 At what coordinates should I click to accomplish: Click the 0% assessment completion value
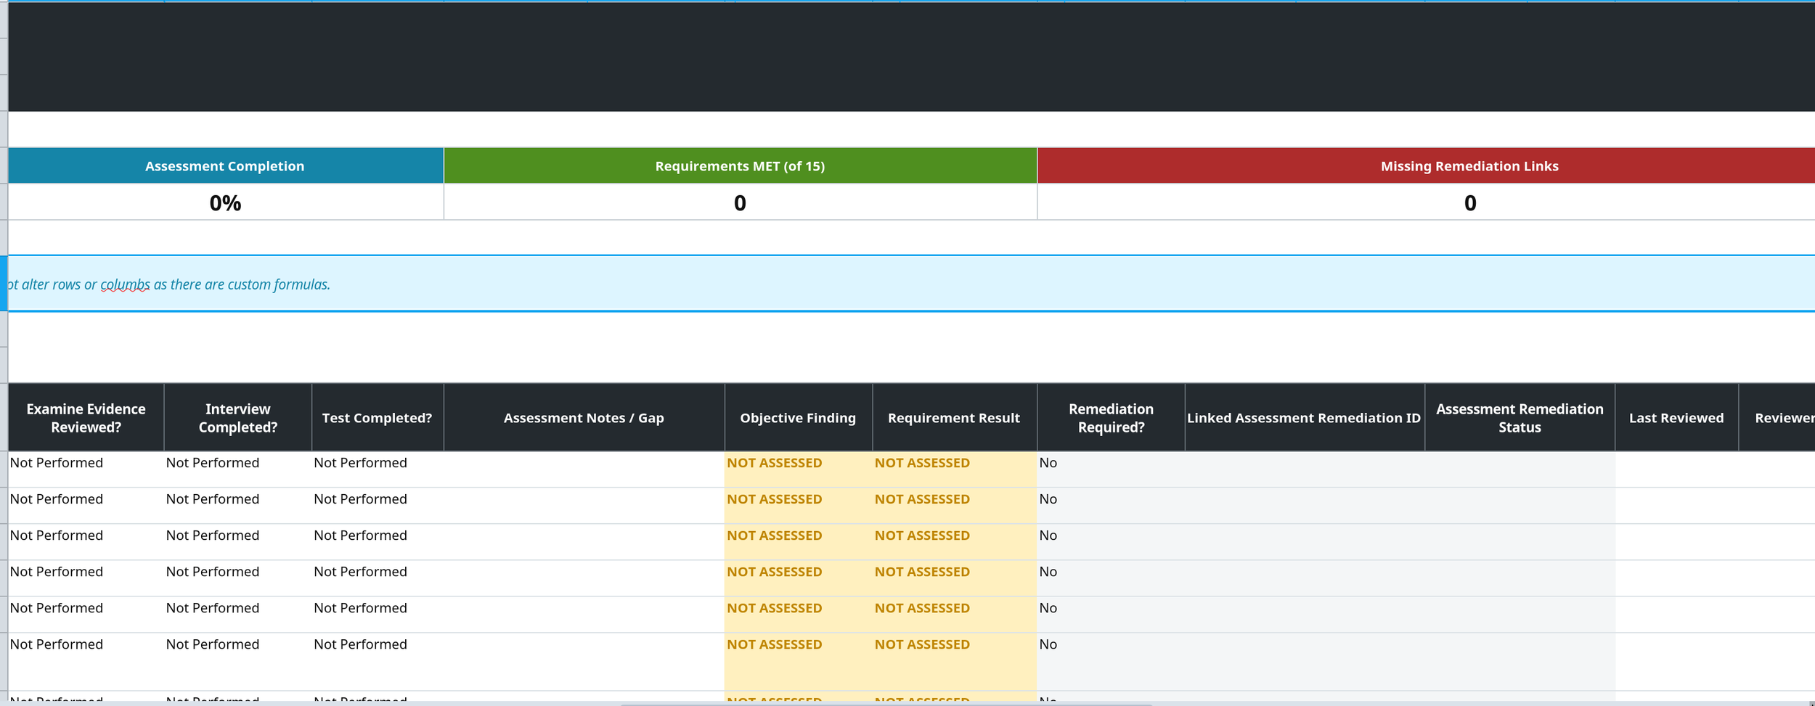[x=225, y=202]
